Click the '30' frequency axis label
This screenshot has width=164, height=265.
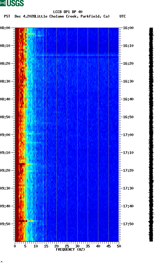tap(78, 246)
